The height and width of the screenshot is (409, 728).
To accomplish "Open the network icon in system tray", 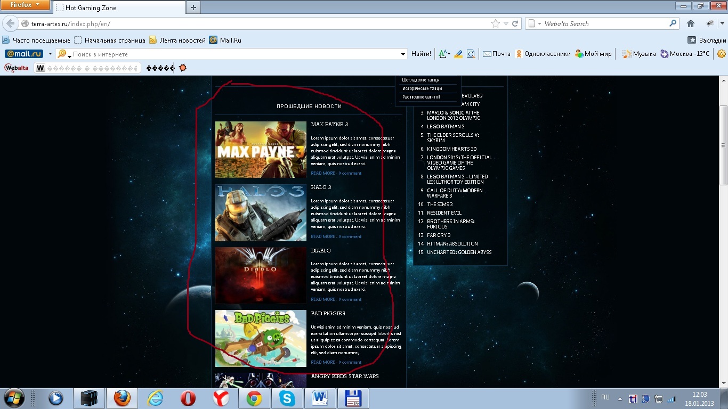I will coord(659,398).
